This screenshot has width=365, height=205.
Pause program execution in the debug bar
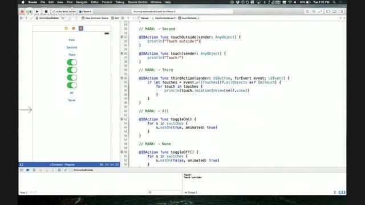[34, 170]
